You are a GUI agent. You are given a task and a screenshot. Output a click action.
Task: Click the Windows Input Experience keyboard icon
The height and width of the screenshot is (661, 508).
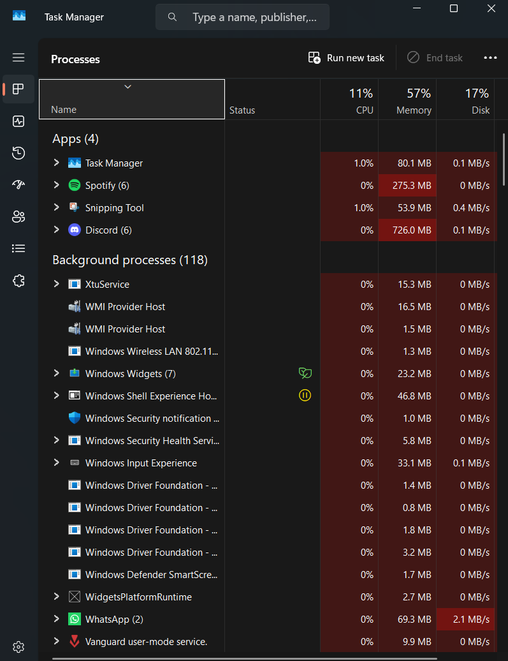(x=75, y=463)
